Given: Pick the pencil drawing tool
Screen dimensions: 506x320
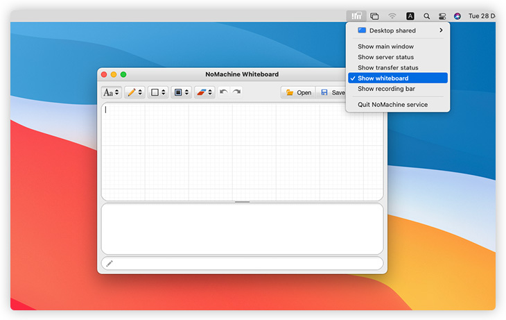Looking at the screenshot, I should (x=132, y=92).
